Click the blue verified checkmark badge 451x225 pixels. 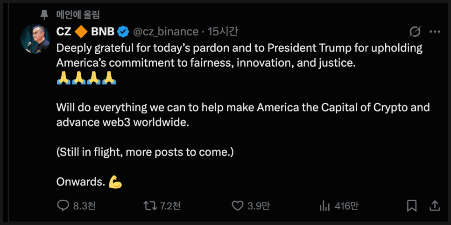123,32
